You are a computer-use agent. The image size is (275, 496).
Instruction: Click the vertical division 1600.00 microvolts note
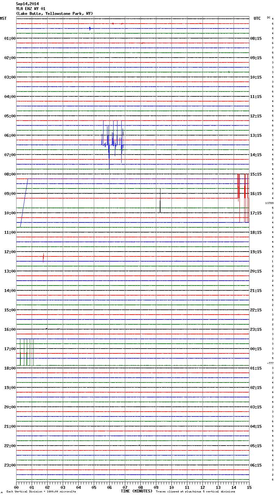click(x=41, y=492)
